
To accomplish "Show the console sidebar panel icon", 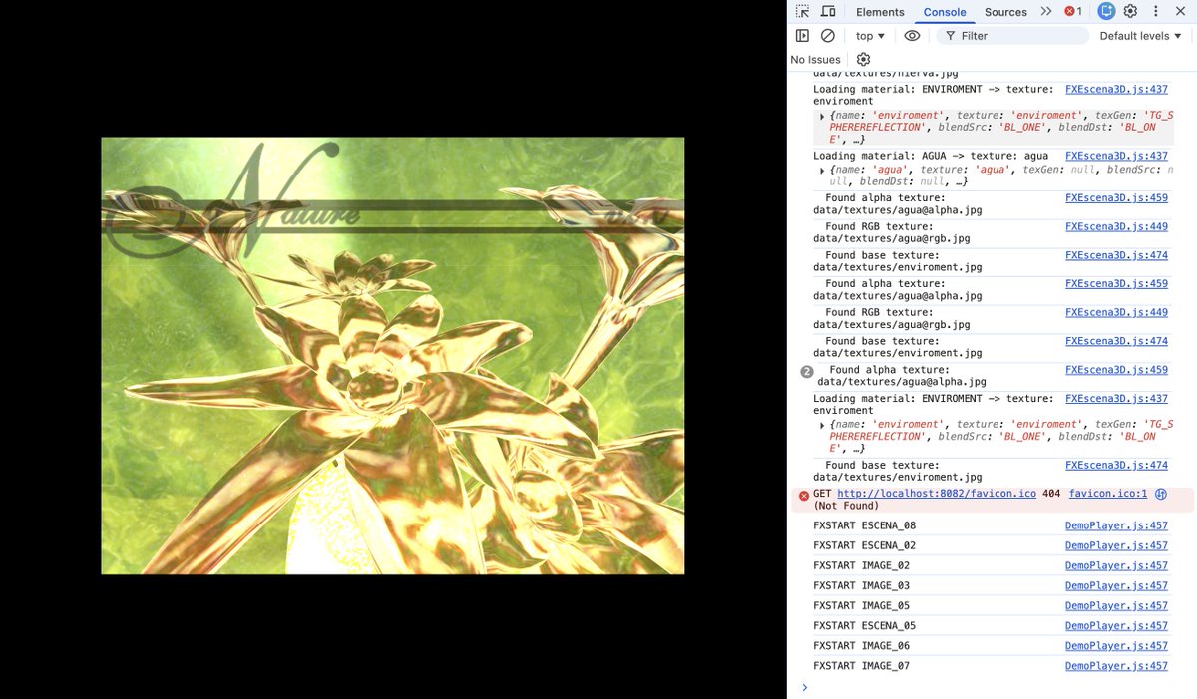I will [x=802, y=35].
